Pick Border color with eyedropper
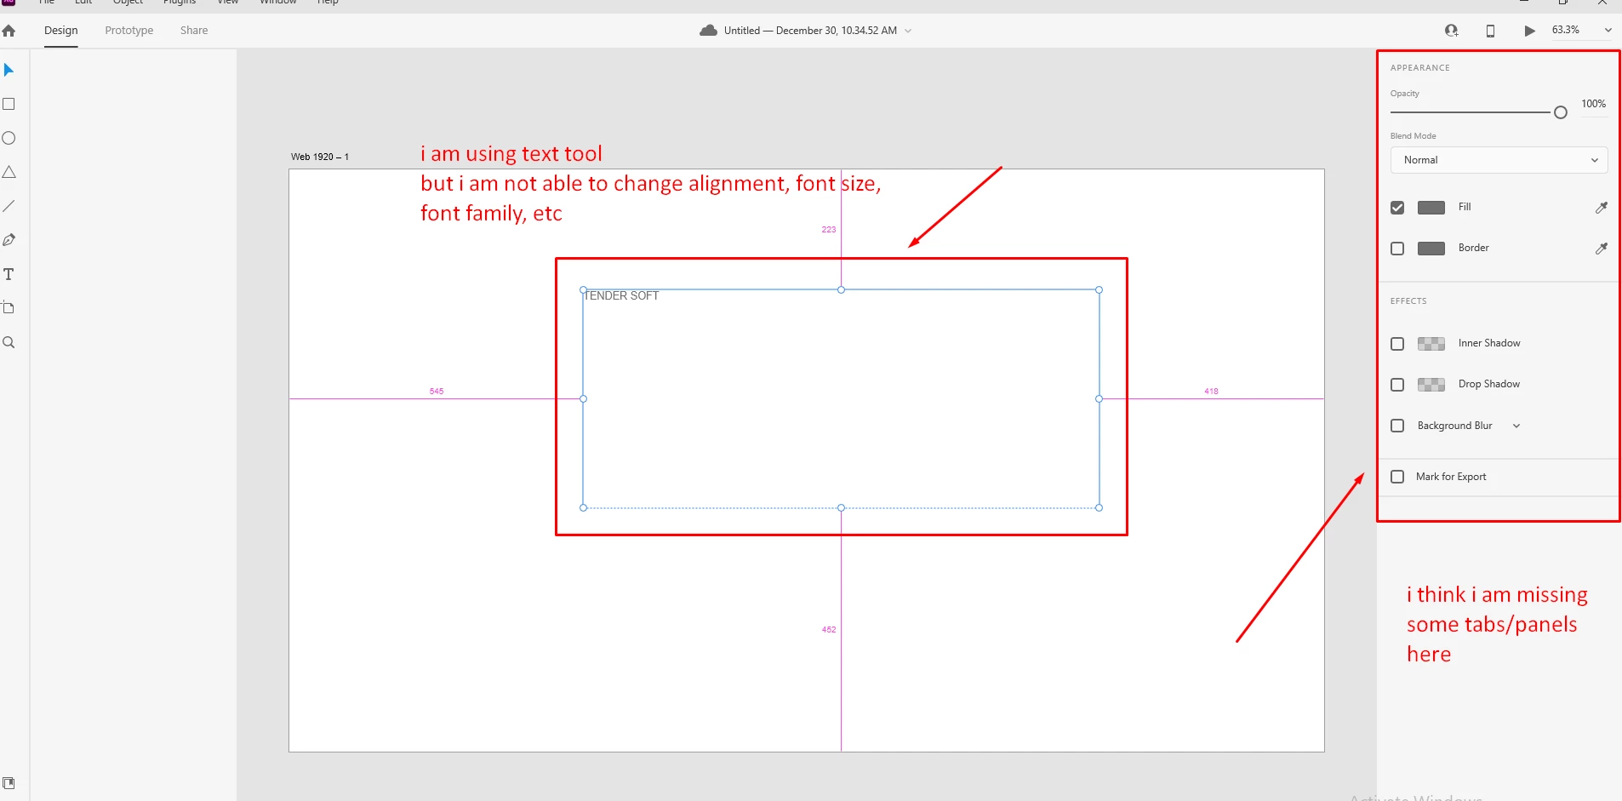Screen dimensions: 1622x801 click(x=1601, y=249)
